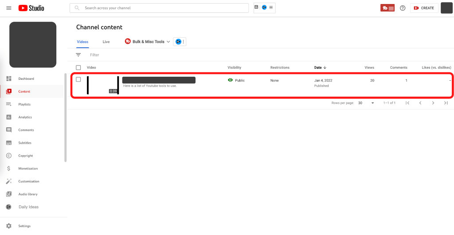Open the hamburger navigation menu
454x235 pixels.
click(x=9, y=8)
